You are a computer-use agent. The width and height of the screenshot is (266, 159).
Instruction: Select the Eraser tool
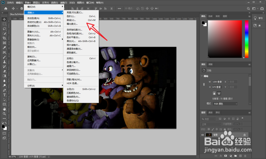[5, 71]
